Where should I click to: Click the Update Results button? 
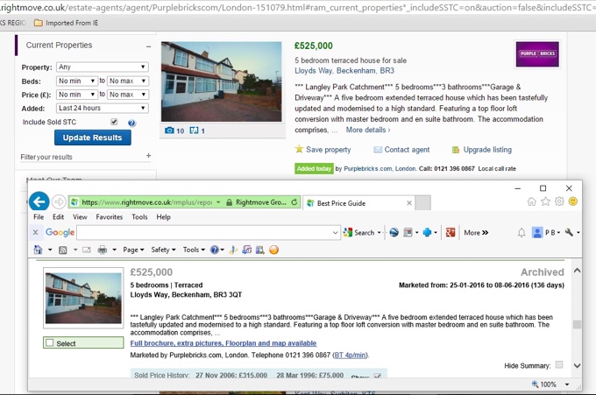92,138
